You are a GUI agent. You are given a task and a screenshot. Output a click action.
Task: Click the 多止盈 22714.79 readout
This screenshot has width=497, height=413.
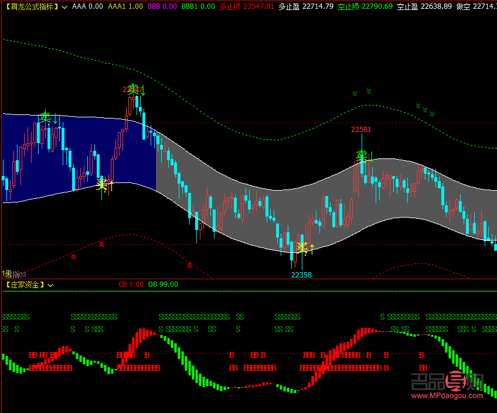tap(306, 6)
